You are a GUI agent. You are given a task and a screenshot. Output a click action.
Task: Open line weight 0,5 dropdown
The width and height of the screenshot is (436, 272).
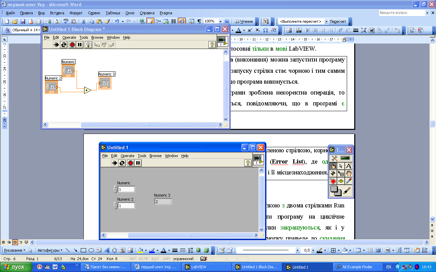tap(313, 250)
